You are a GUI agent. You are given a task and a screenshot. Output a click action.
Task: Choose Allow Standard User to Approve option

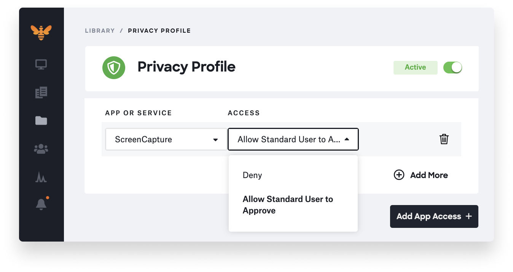pos(288,205)
